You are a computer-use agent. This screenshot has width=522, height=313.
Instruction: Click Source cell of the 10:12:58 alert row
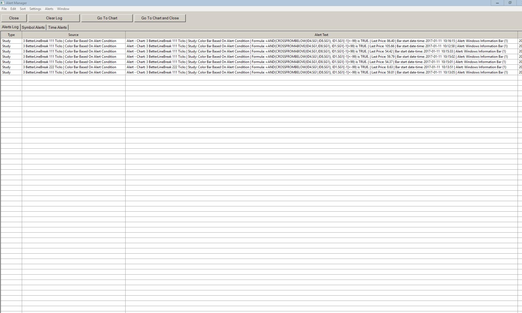click(74, 46)
